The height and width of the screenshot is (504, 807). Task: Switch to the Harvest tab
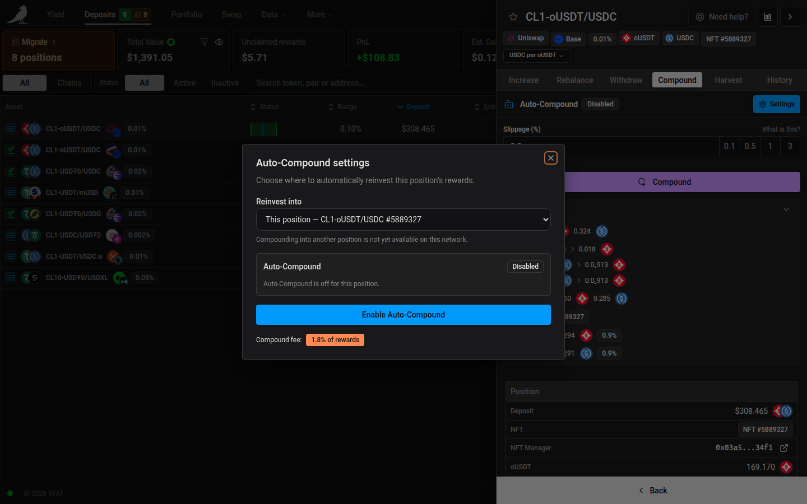[x=728, y=80]
